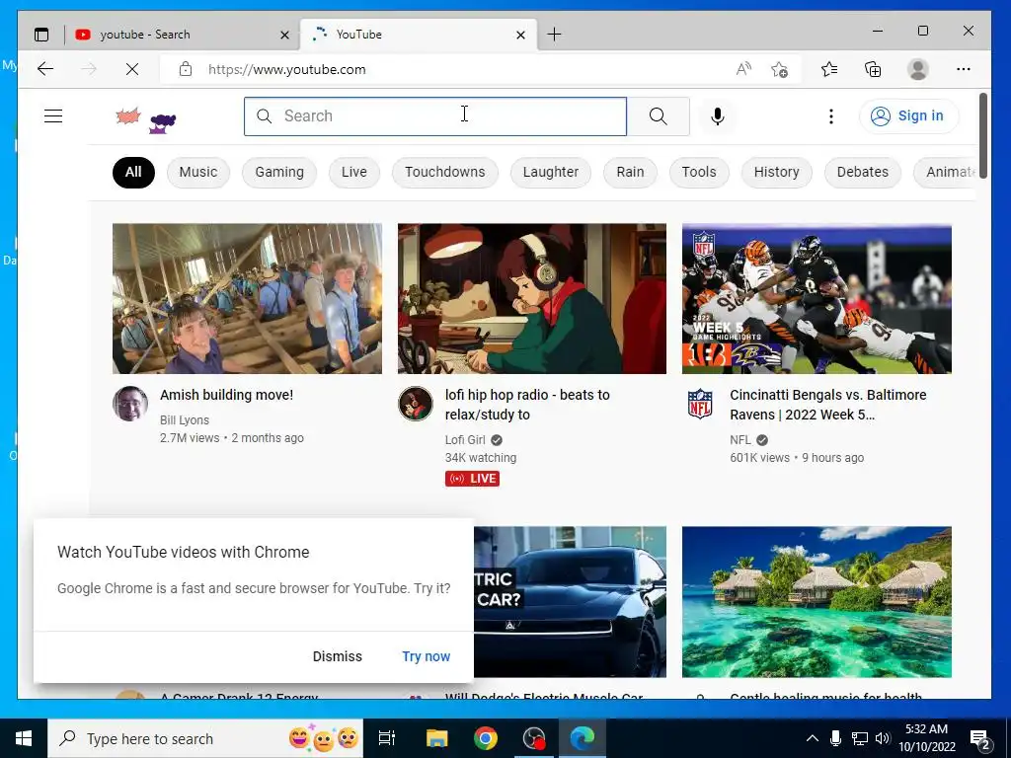Start voice search with microphone icon

717,116
